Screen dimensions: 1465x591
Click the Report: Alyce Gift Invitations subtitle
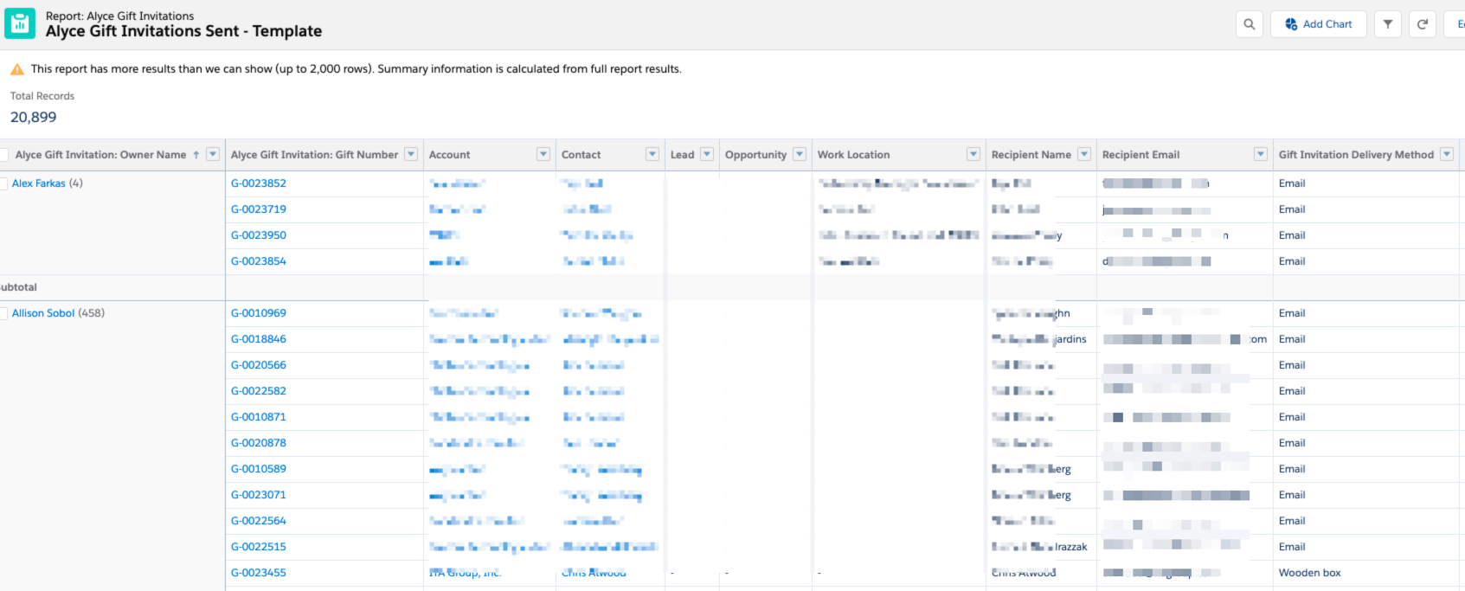tap(120, 16)
